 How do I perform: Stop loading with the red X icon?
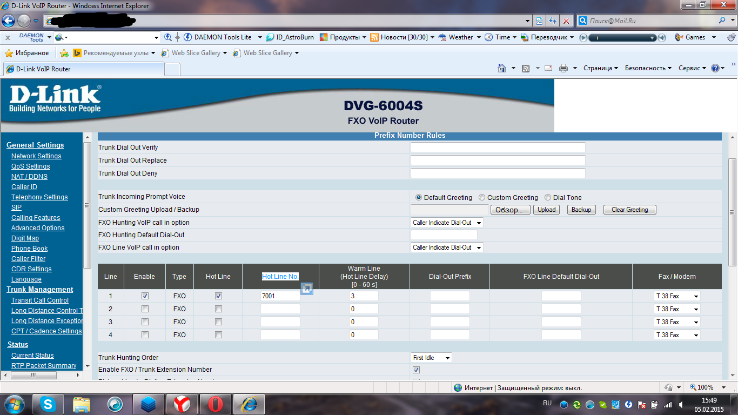tap(566, 21)
